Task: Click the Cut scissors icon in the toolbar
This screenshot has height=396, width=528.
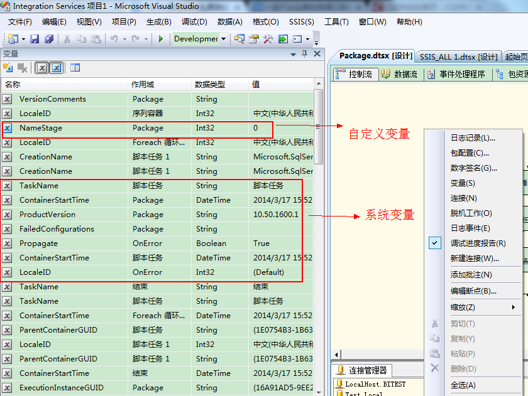Action: pyautogui.click(x=67, y=39)
